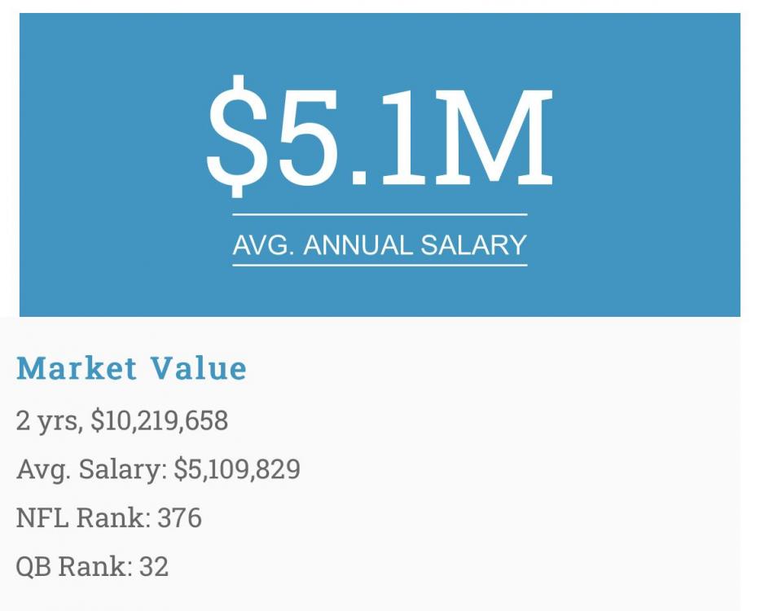Select the QB rank number 32
The image size is (760, 611).
coord(154,566)
